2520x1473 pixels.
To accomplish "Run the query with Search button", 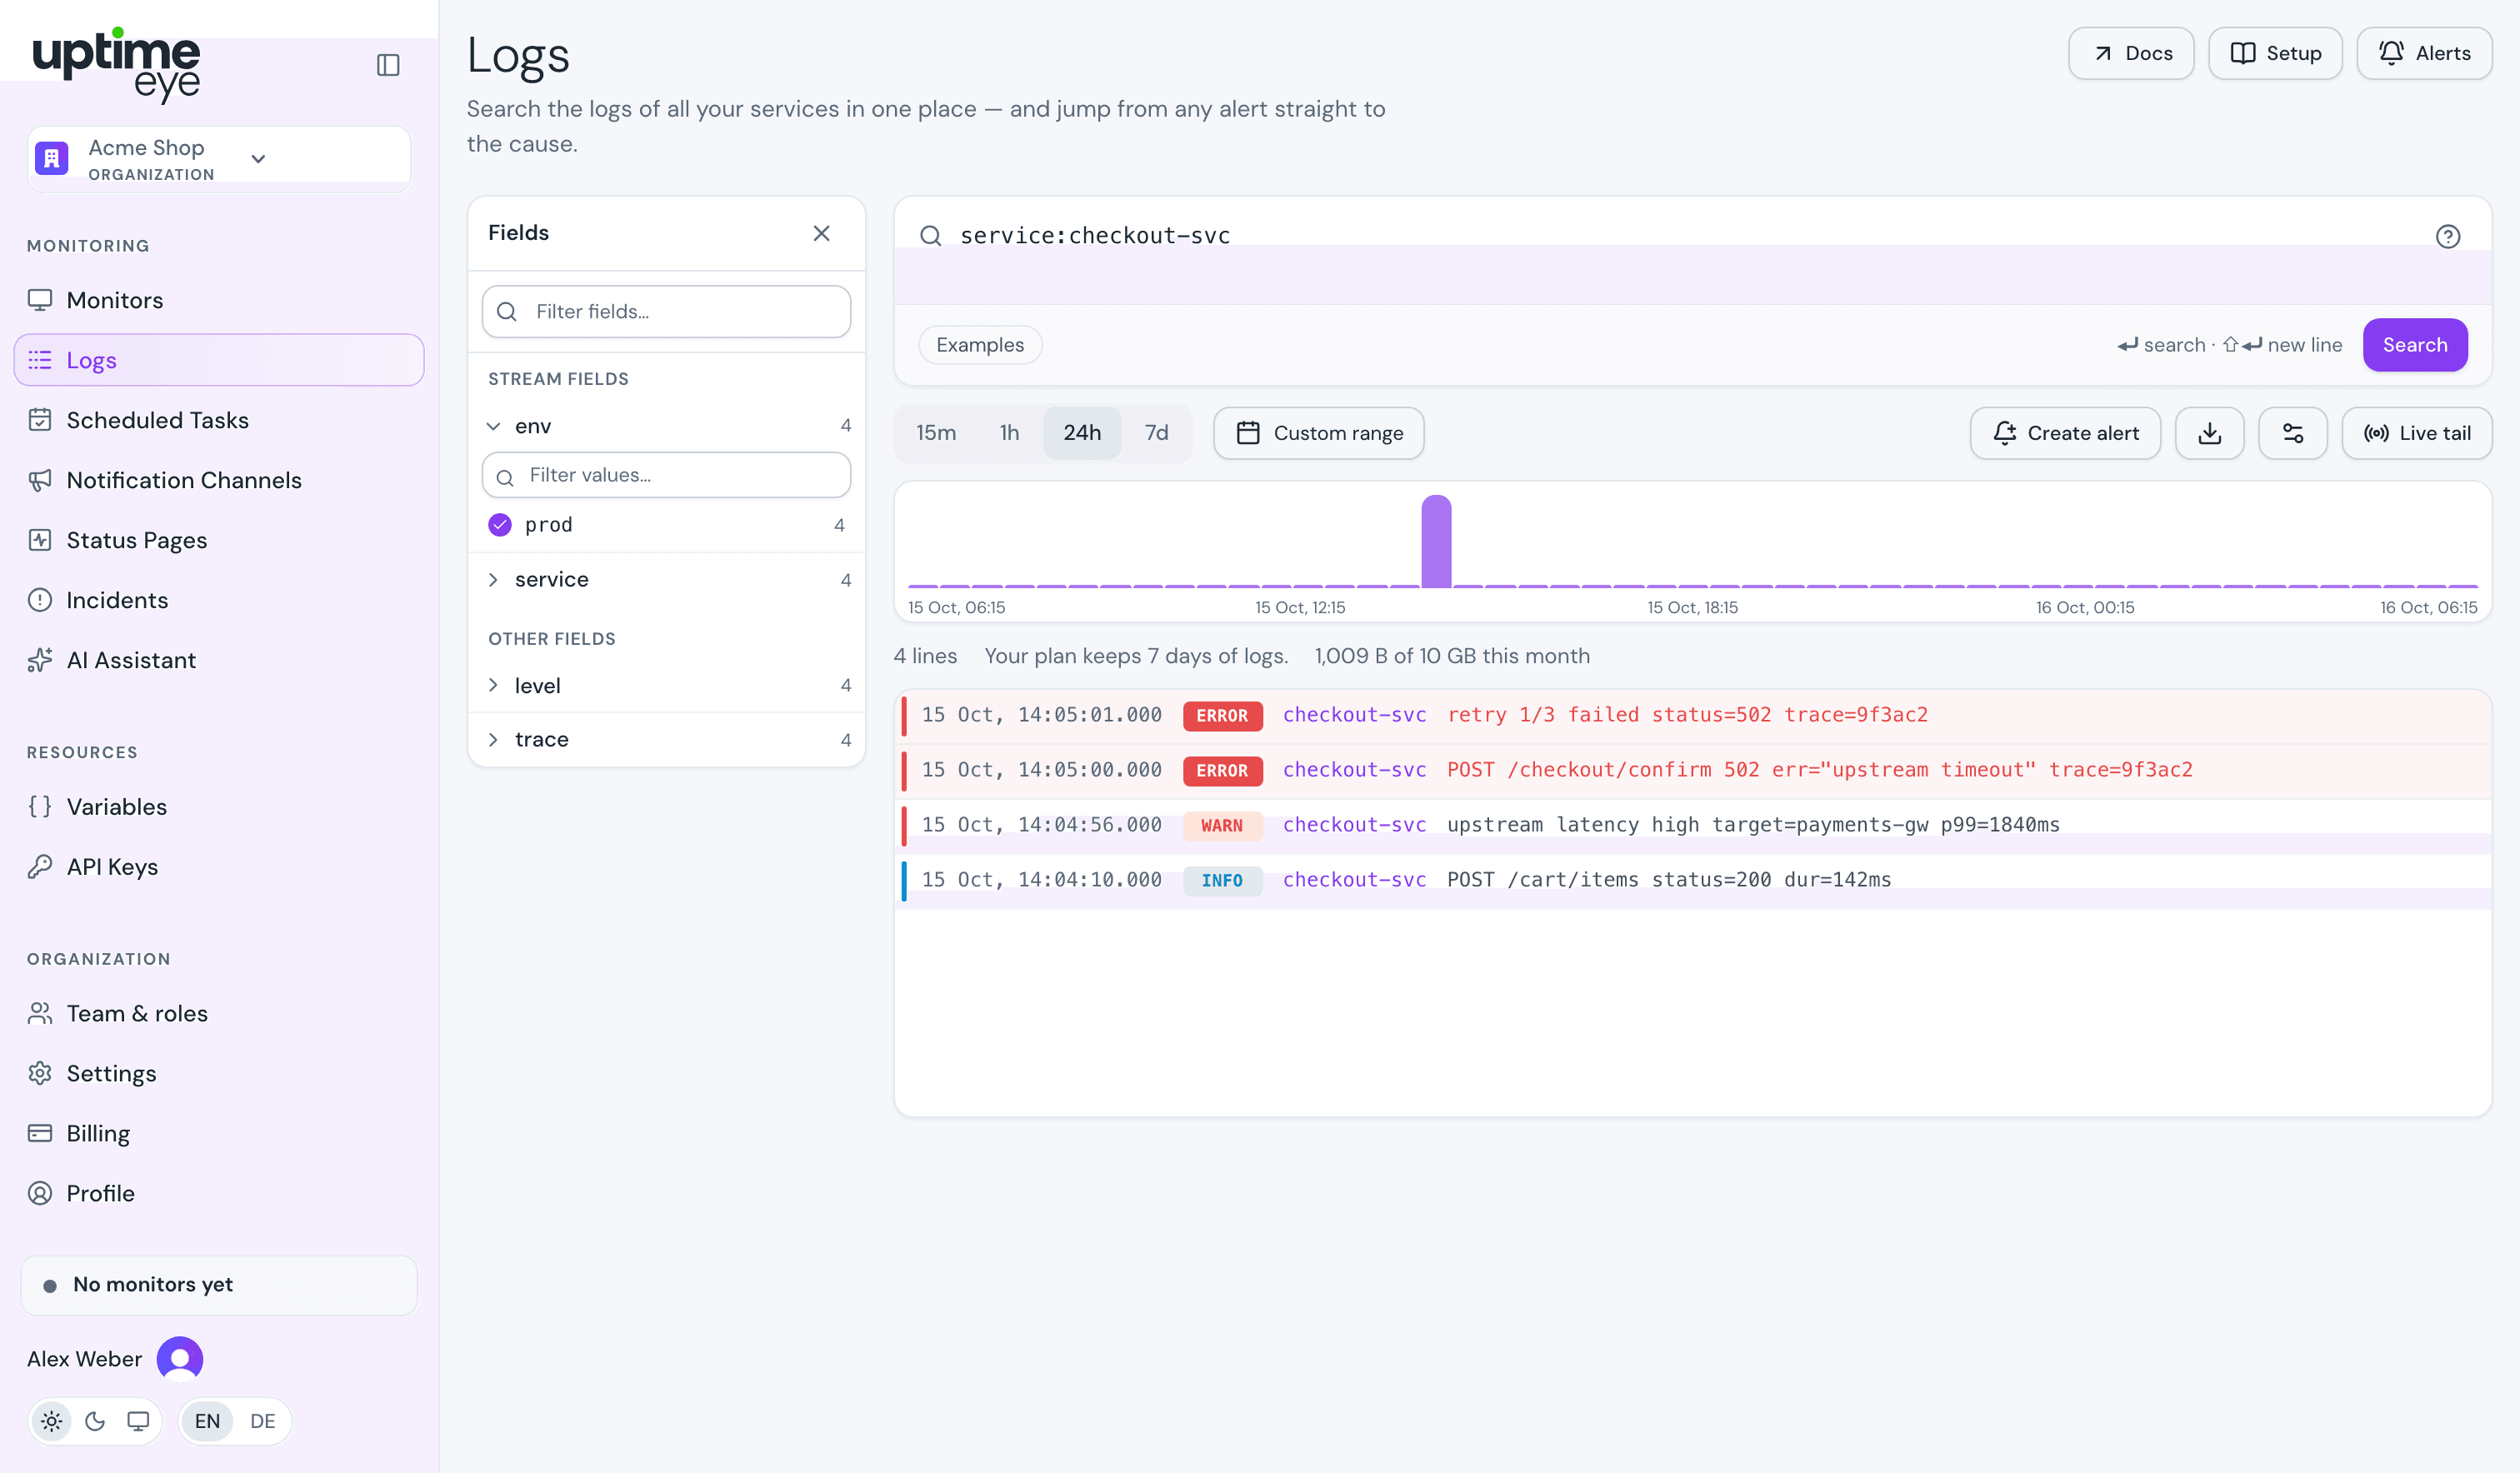I will 2414,345.
